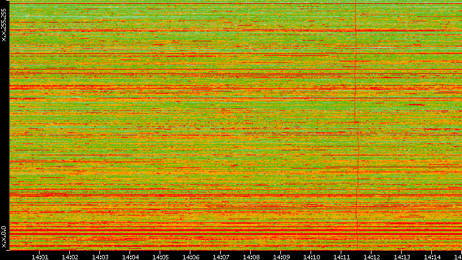Click the X.X.255.255 address axis label

[4, 25]
